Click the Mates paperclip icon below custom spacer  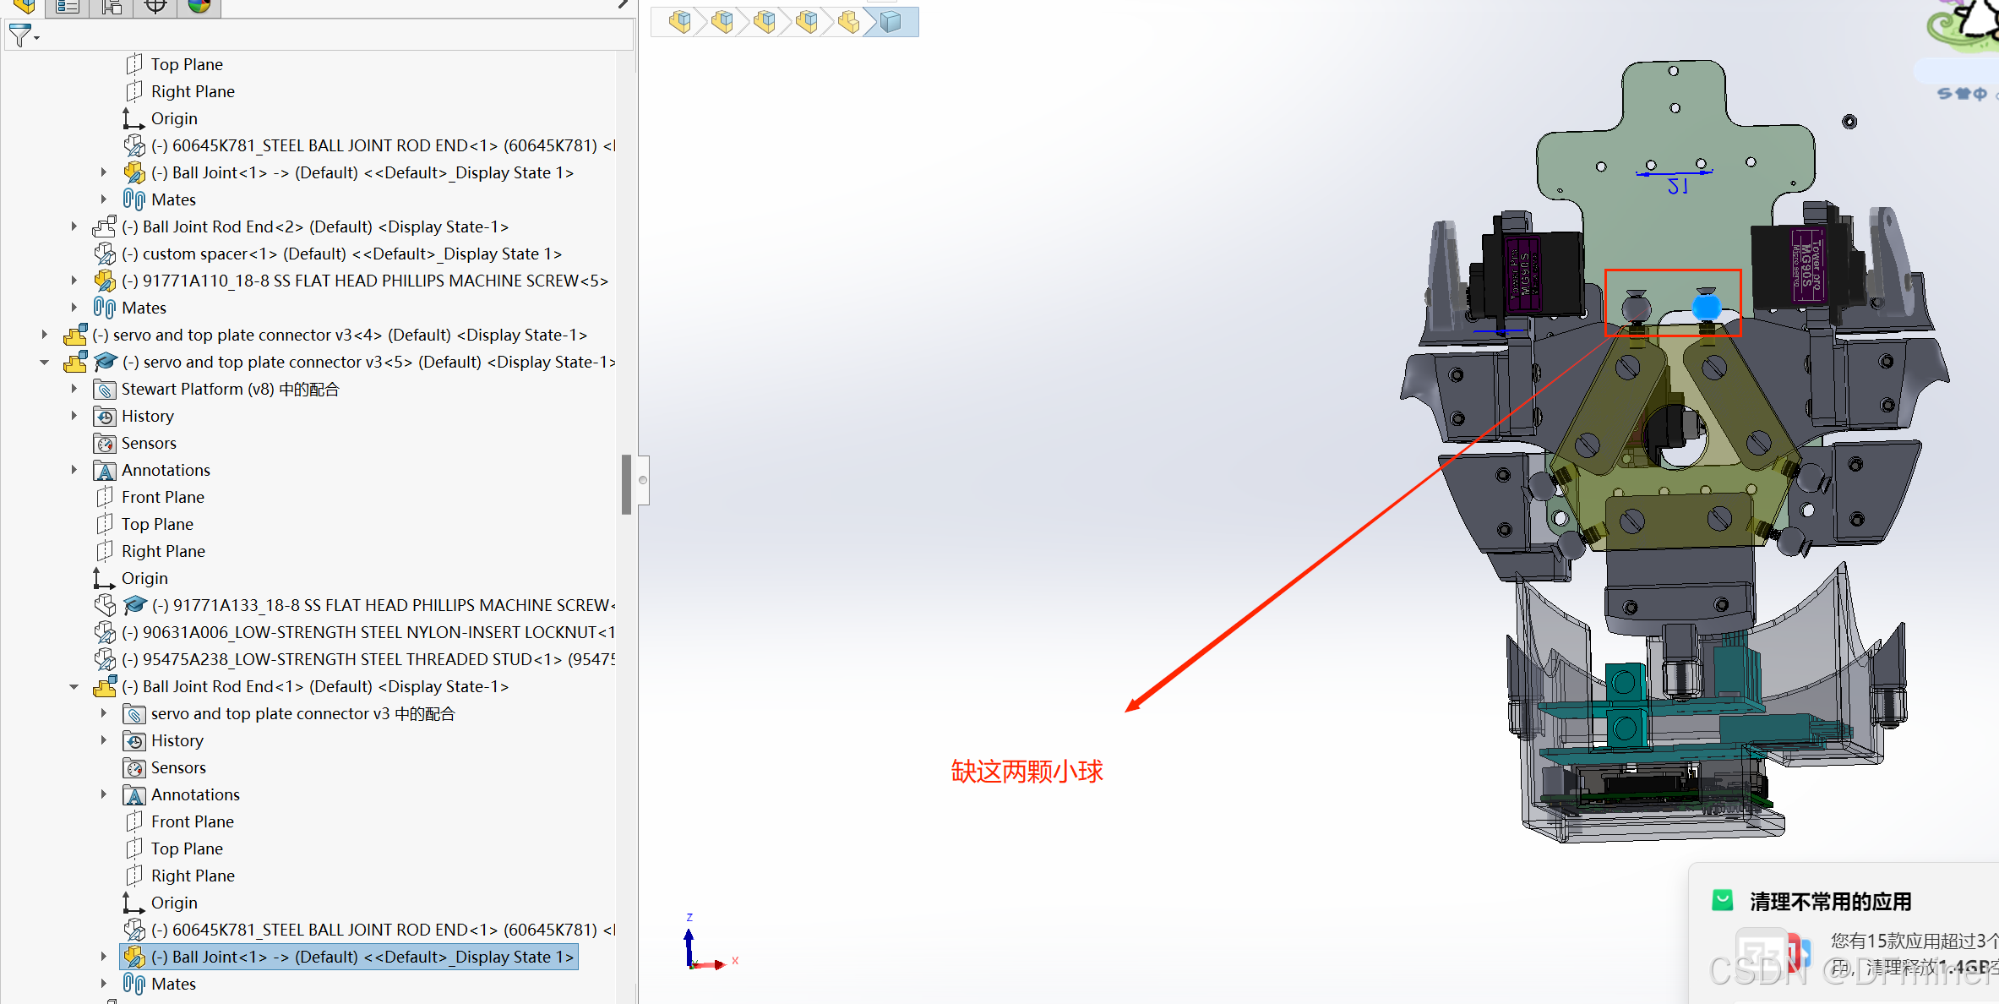pos(105,308)
